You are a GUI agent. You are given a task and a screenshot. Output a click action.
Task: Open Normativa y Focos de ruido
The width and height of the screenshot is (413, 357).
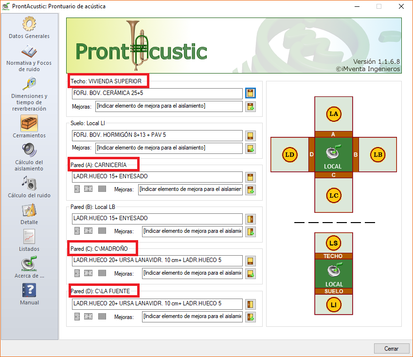point(29,58)
